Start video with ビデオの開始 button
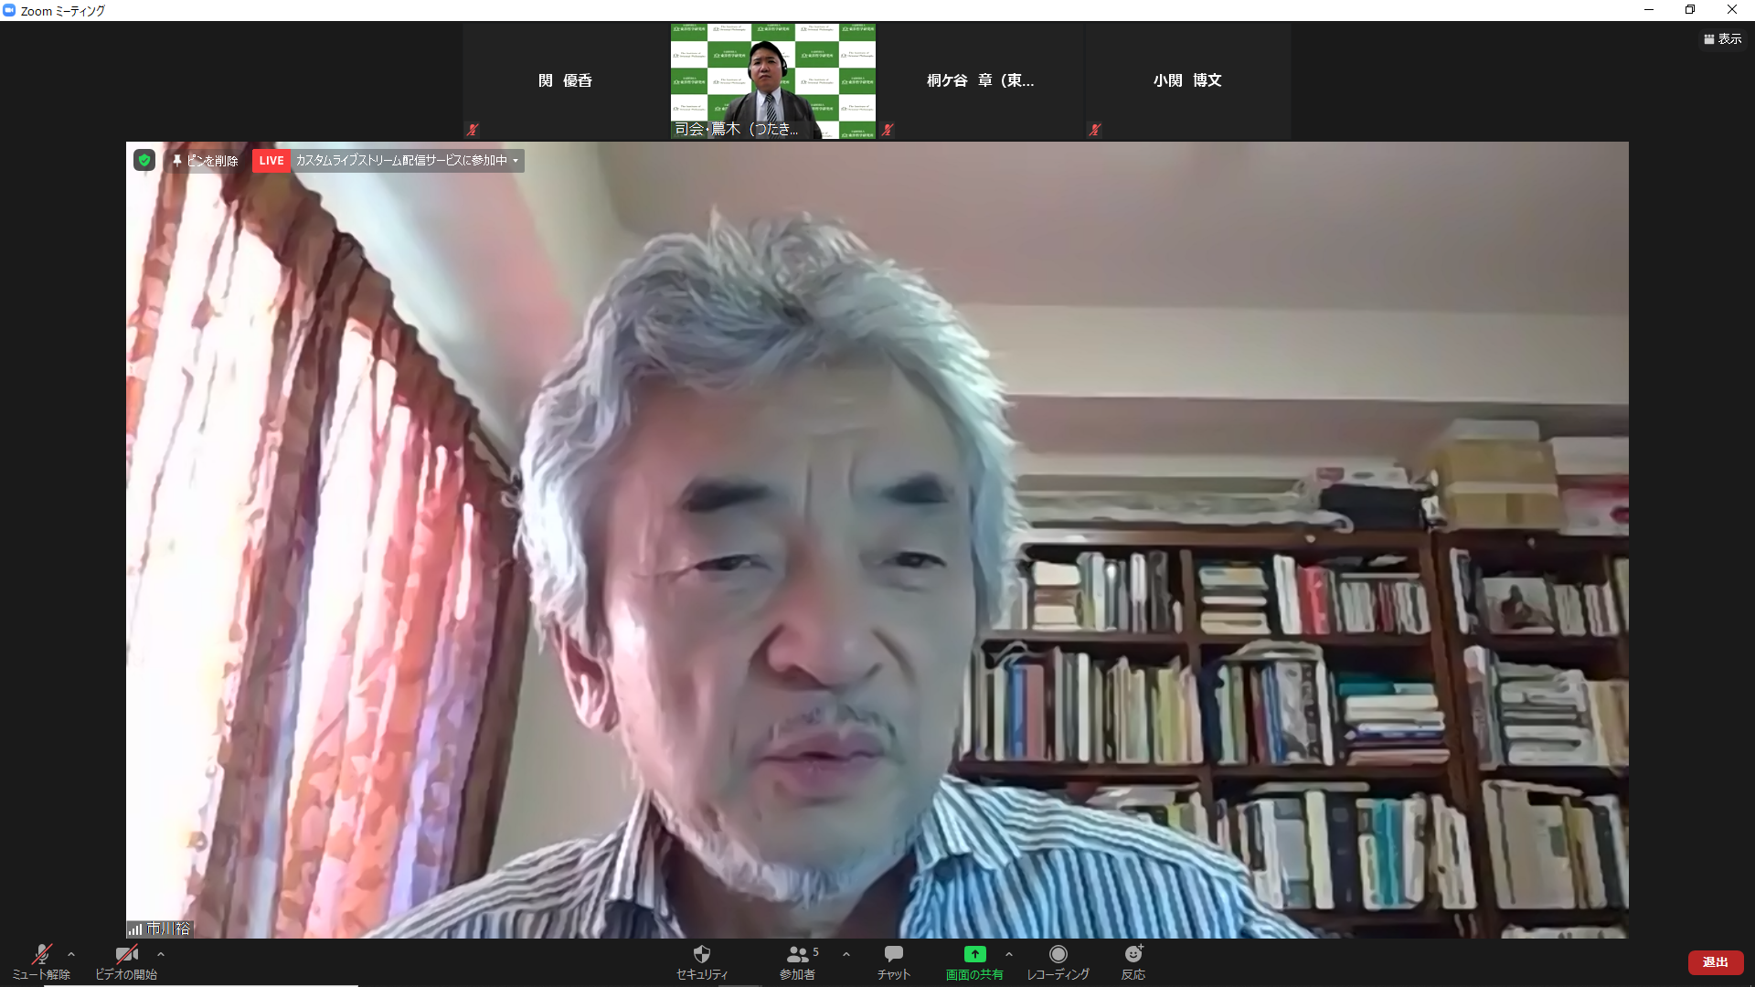1755x987 pixels. coord(126,962)
